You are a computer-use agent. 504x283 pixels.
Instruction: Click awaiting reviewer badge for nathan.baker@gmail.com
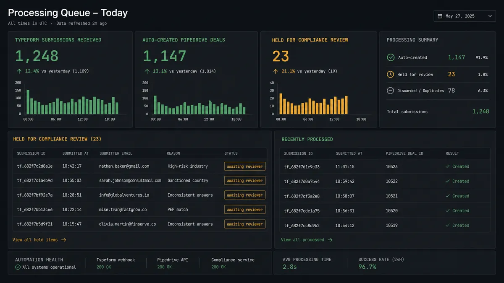point(245,166)
